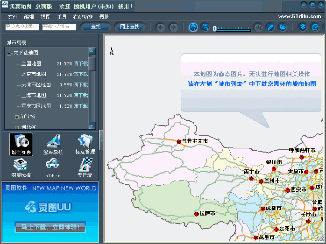Expand the 河北省 tree node
Viewport: 326px width, 244px height.
tap(17, 127)
